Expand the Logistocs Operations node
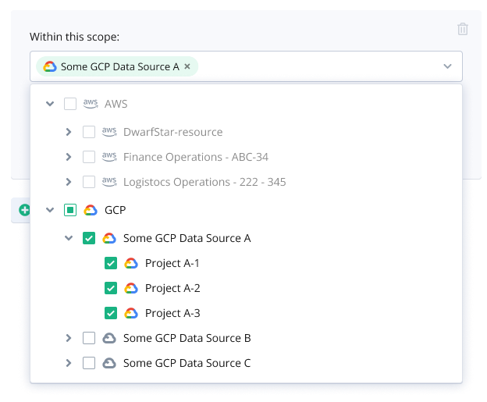The width and height of the screenshot is (487, 402). (69, 182)
